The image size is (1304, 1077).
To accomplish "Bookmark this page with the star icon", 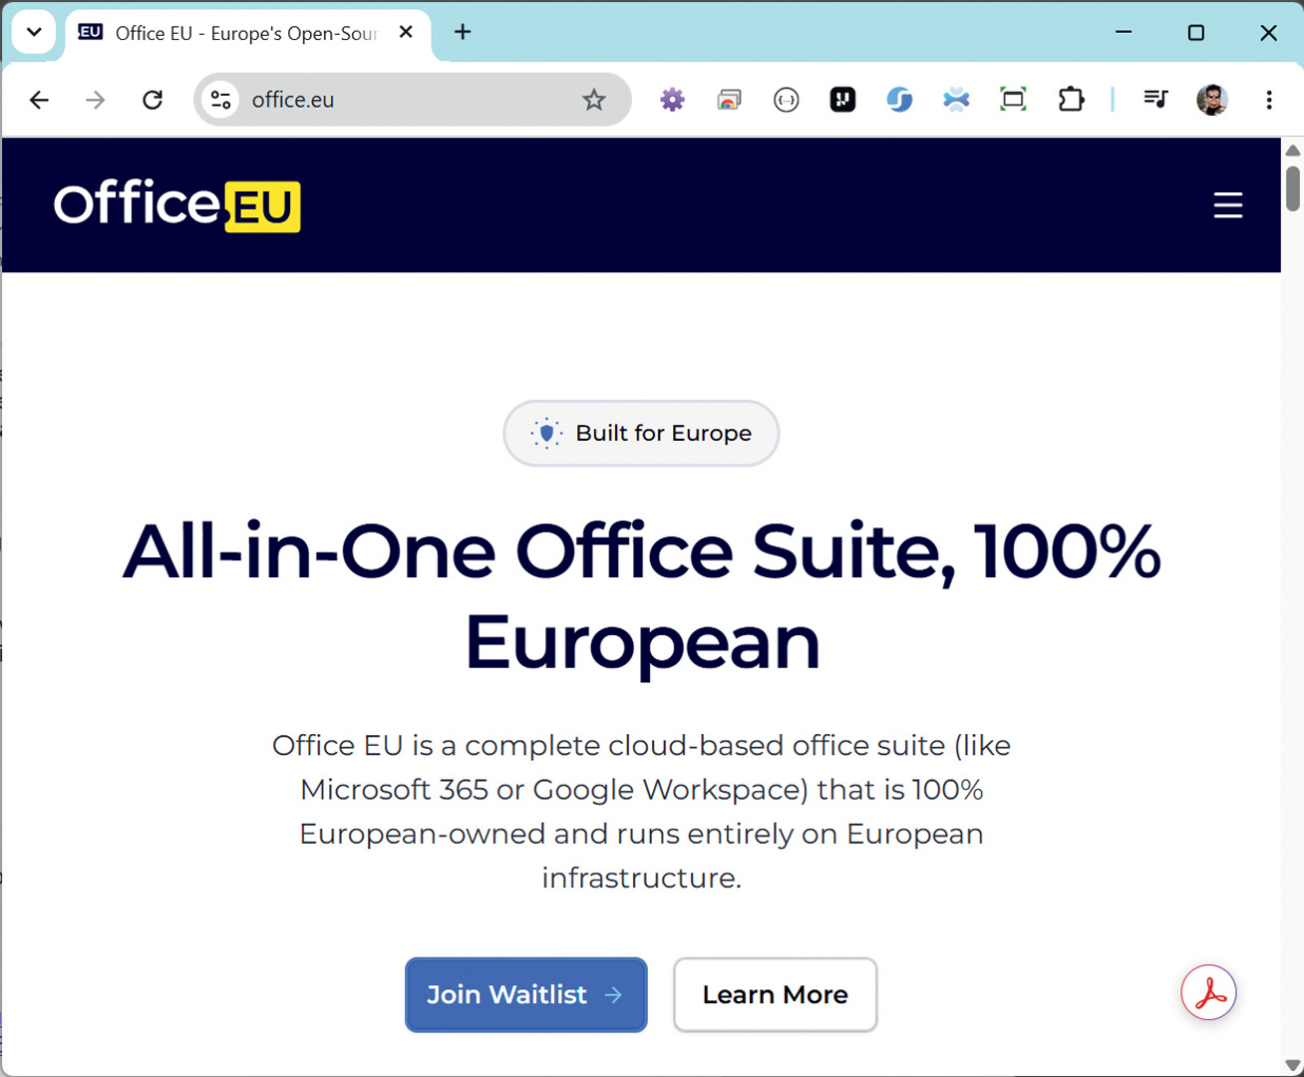I will (594, 100).
